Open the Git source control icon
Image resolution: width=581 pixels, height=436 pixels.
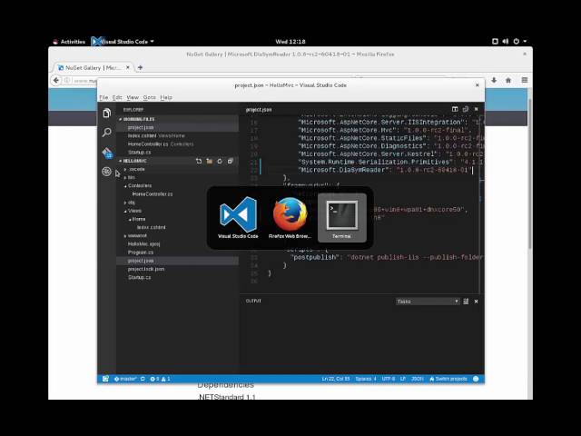(x=107, y=153)
